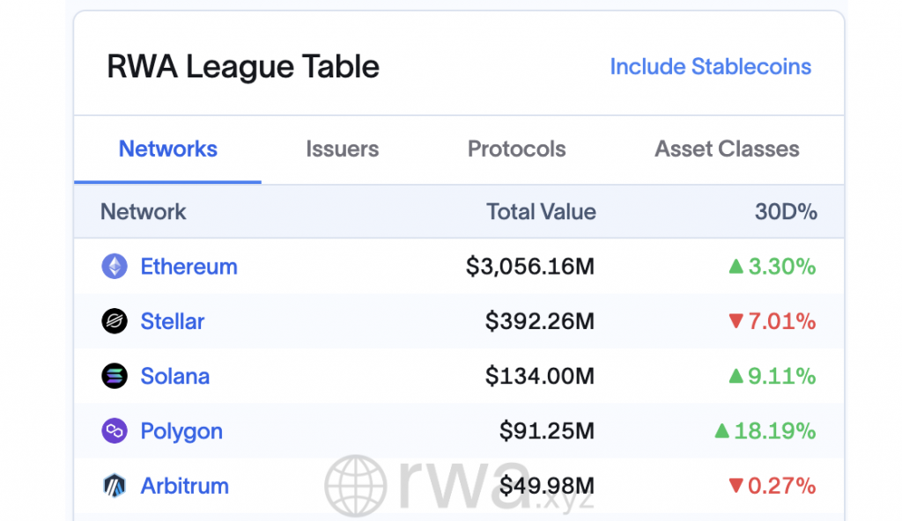Open the Ethereum network link

189,267
